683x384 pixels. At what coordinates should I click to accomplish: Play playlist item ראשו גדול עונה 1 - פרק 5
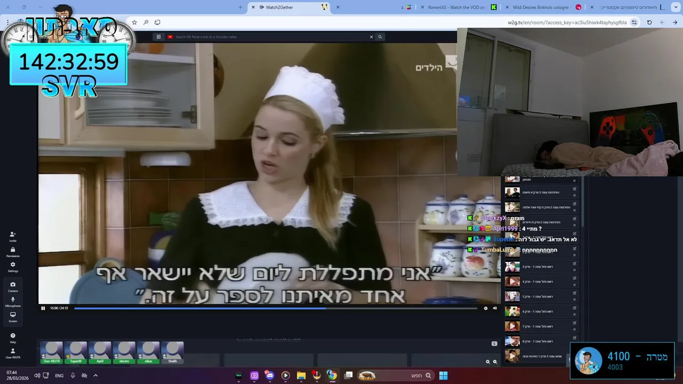tap(512, 296)
